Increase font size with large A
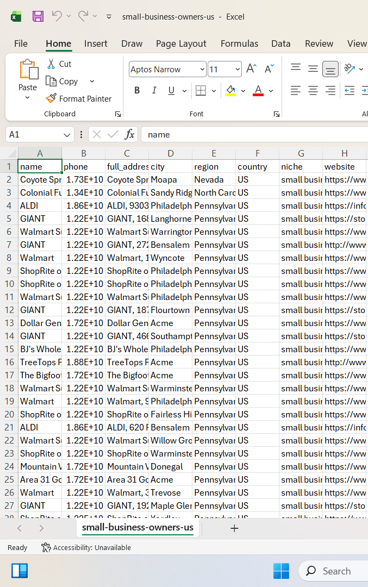The image size is (368, 587). coord(251,69)
